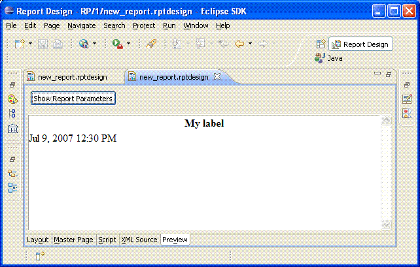Switch to the XML Source tab

[x=139, y=240]
